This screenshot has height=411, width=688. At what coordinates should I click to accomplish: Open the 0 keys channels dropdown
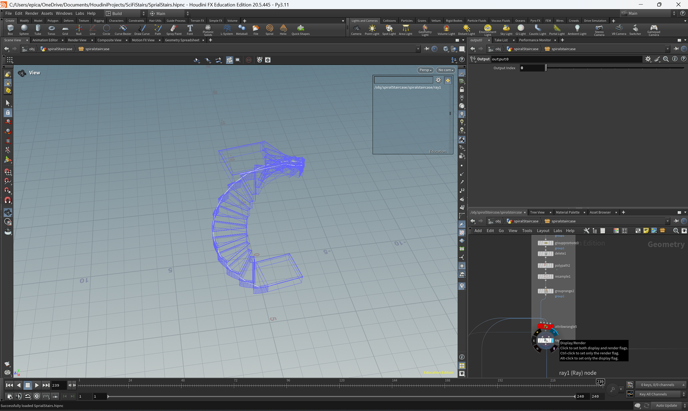[x=661, y=385]
